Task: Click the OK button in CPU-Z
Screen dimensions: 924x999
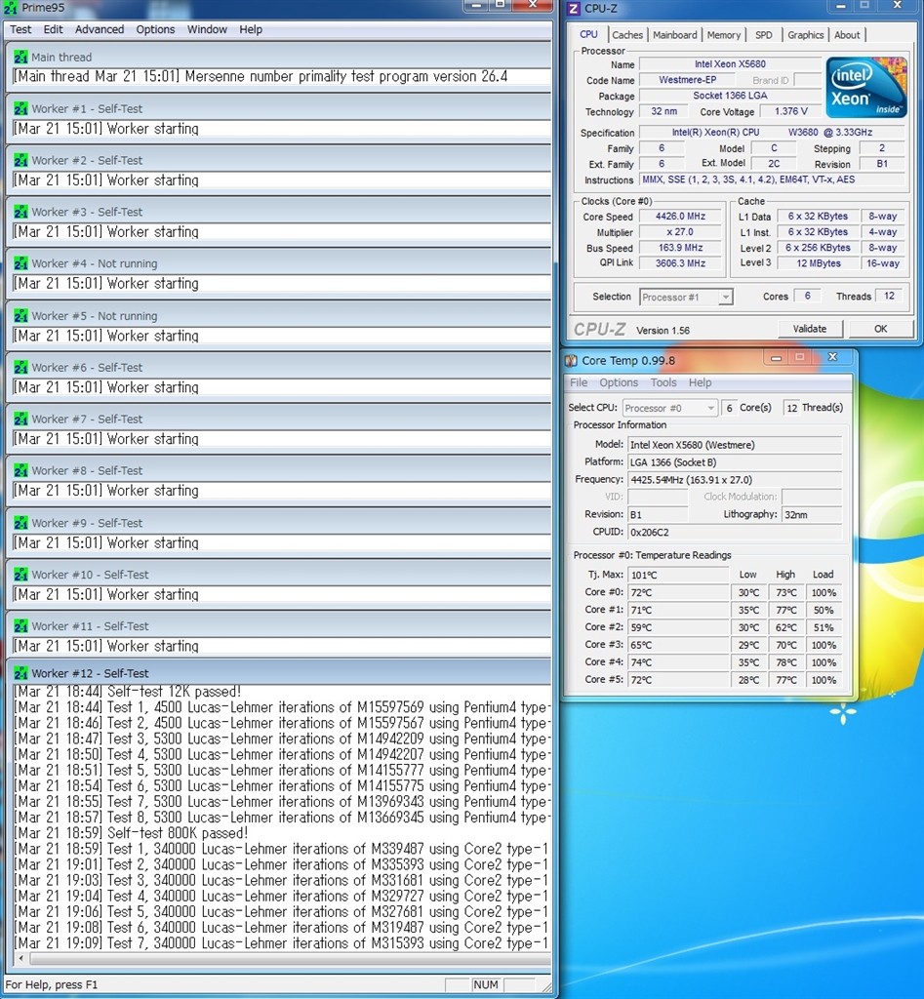Action: [880, 329]
